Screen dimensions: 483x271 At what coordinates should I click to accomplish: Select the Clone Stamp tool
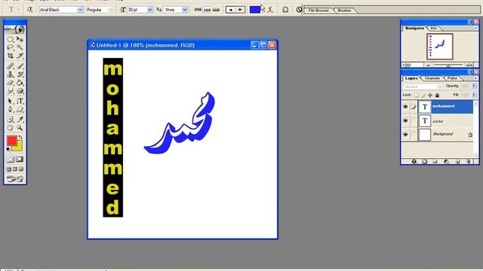click(x=10, y=75)
